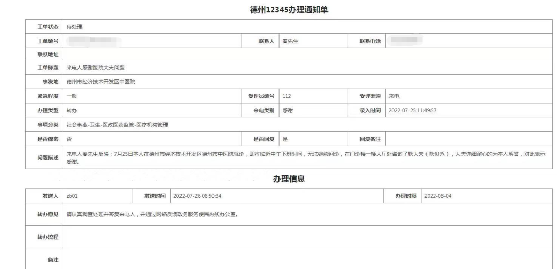The image size is (557, 269).
Task: Select the 事项分类 category text
Action: pyautogui.click(x=118, y=125)
